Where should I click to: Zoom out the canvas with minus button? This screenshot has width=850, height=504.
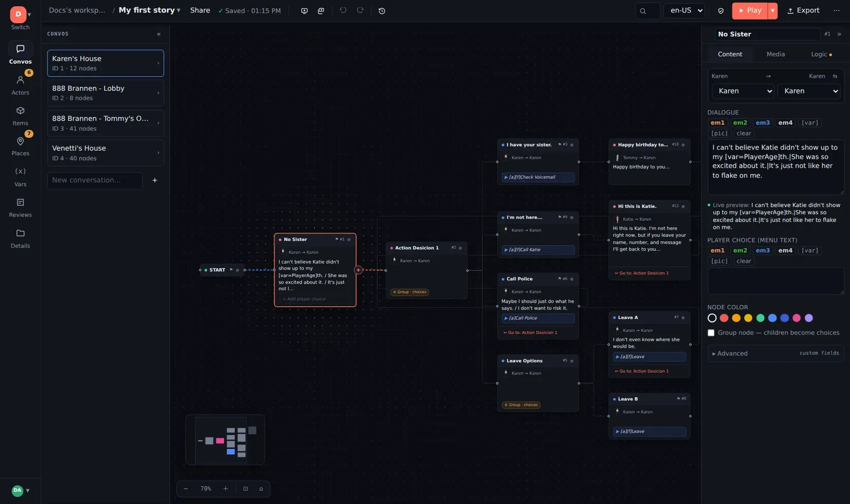click(186, 489)
